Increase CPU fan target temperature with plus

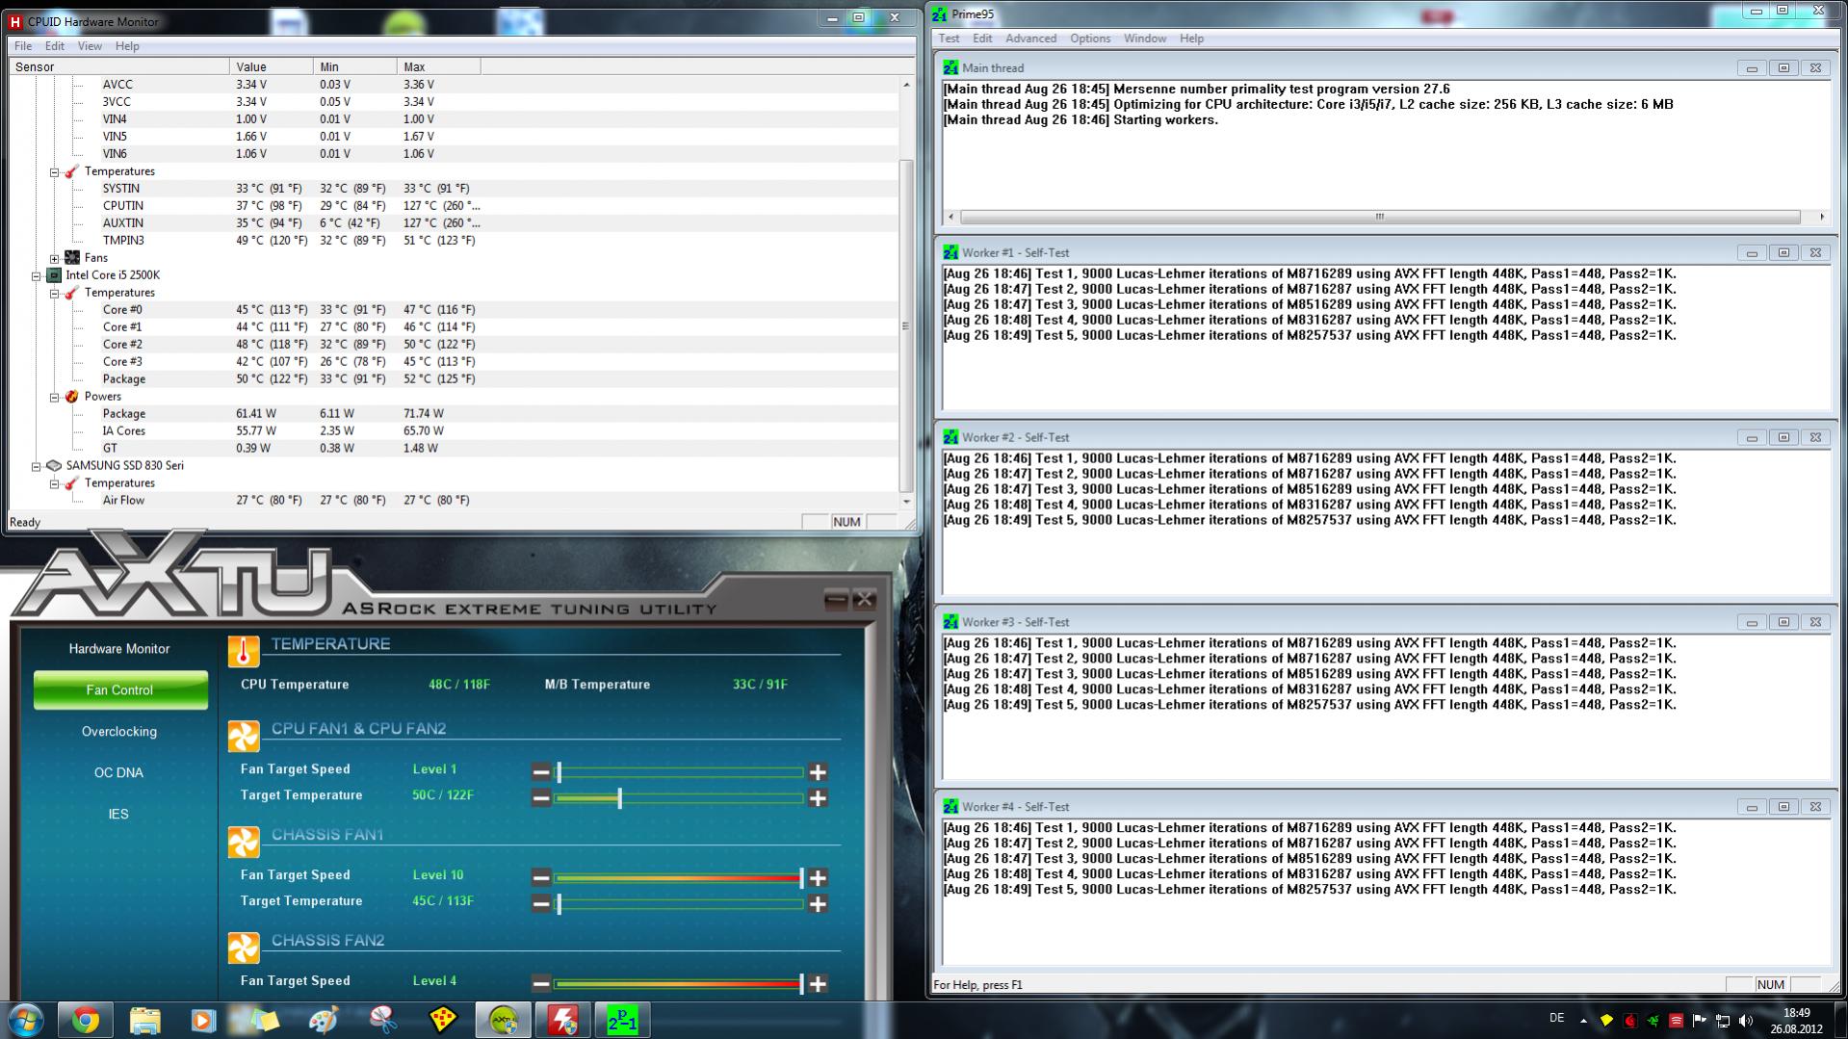point(818,798)
